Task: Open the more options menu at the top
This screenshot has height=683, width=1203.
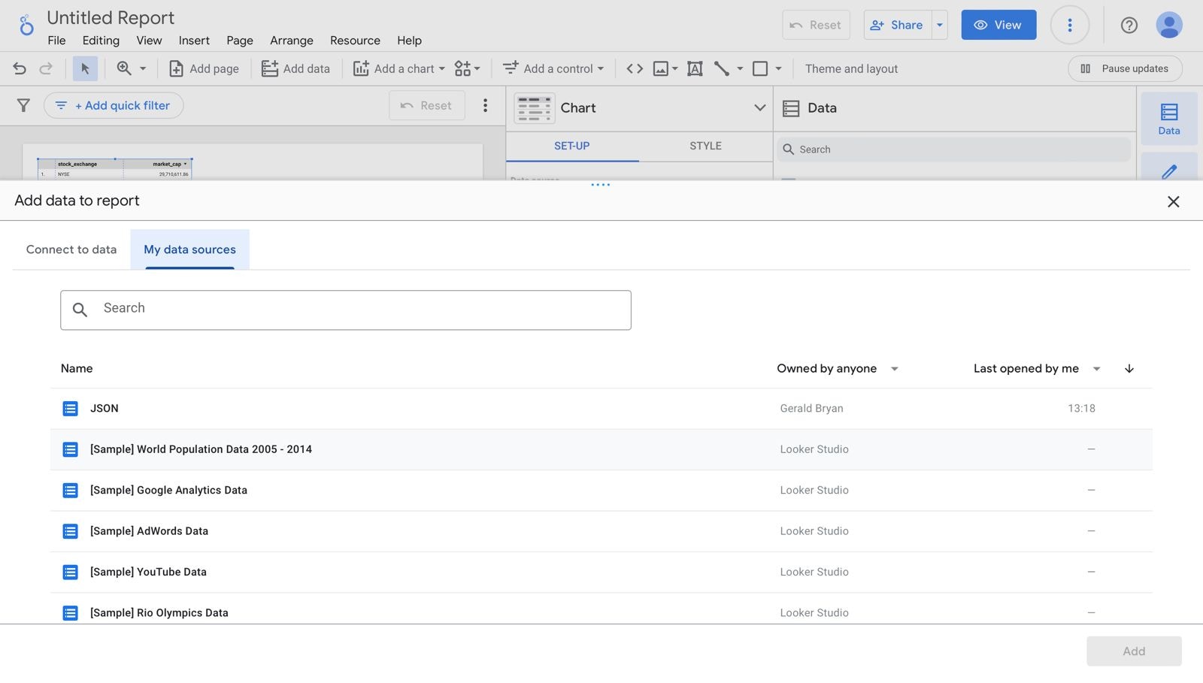Action: tap(1070, 25)
